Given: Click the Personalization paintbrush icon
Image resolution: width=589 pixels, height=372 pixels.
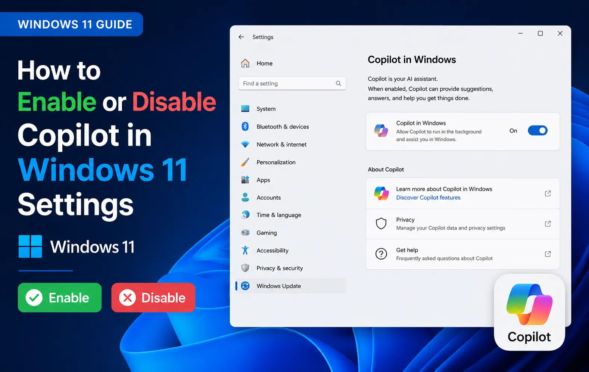Looking at the screenshot, I should (x=245, y=162).
